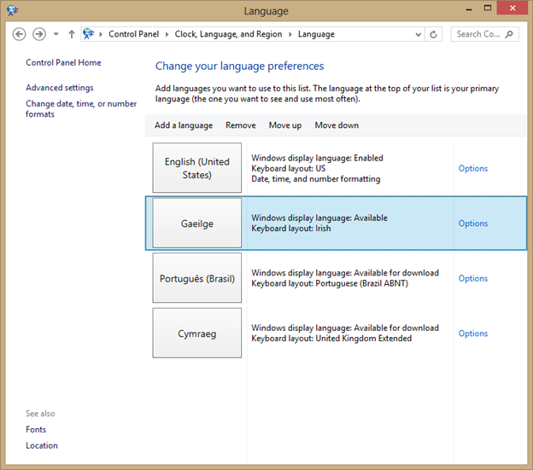533x470 pixels.
Task: Go forward with the Forward arrow button
Action: click(39, 34)
